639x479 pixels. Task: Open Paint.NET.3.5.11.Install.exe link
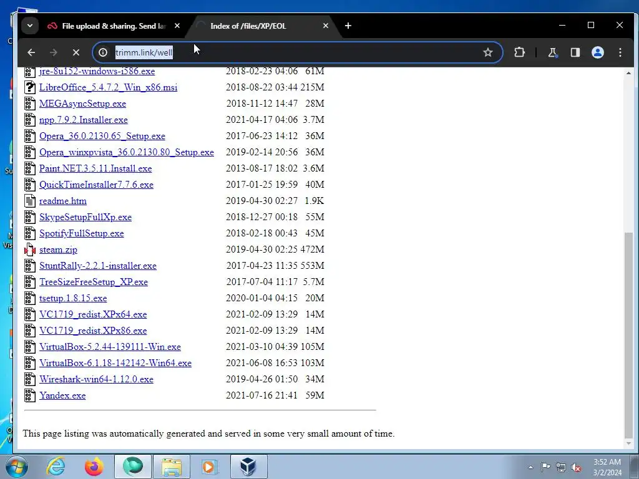95,168
